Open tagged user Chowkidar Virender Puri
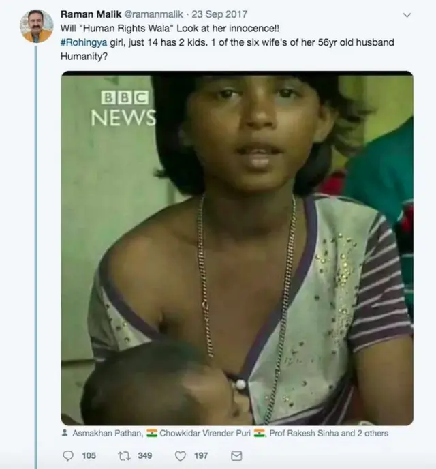The image size is (436, 469). (x=204, y=433)
